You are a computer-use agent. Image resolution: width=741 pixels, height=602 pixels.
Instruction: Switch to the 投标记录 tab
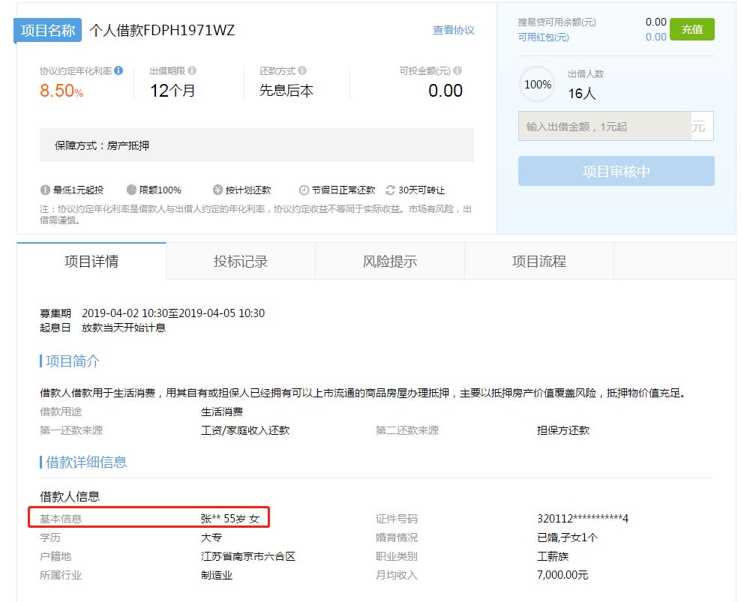(x=241, y=262)
